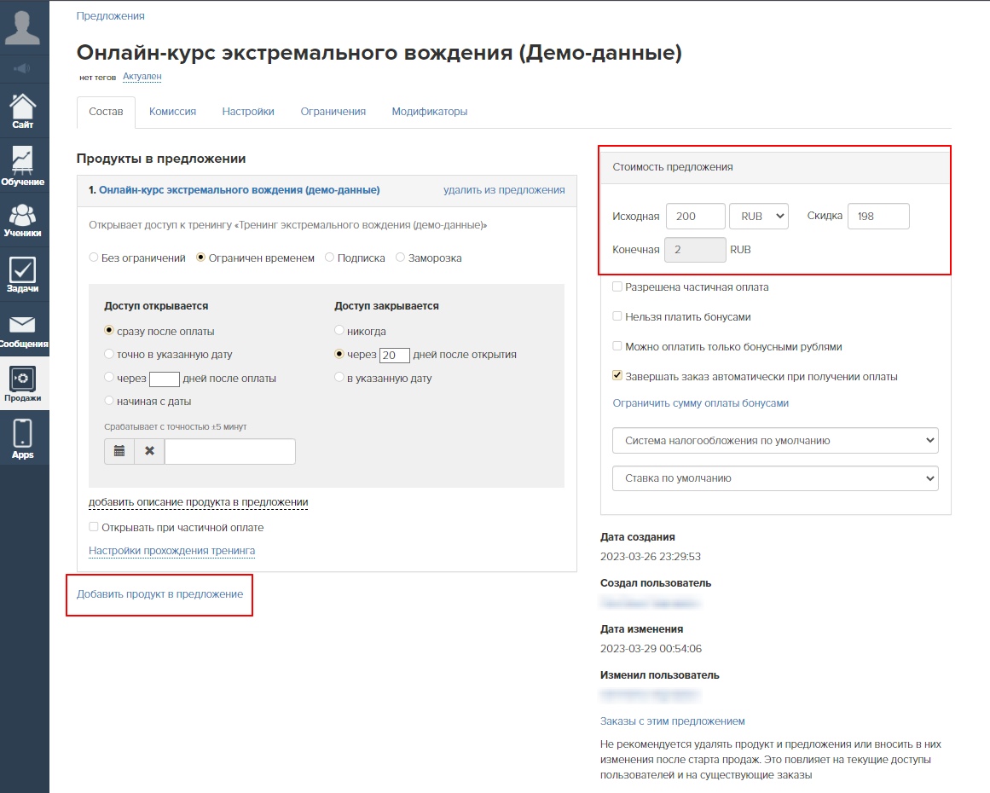Image resolution: width=990 pixels, height=793 pixels.
Task: Expand the Ставка по умолчанию dropdown
Action: (775, 478)
